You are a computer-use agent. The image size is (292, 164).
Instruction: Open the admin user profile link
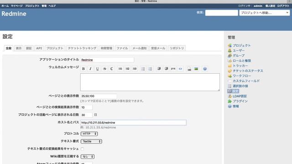coord(258,6)
